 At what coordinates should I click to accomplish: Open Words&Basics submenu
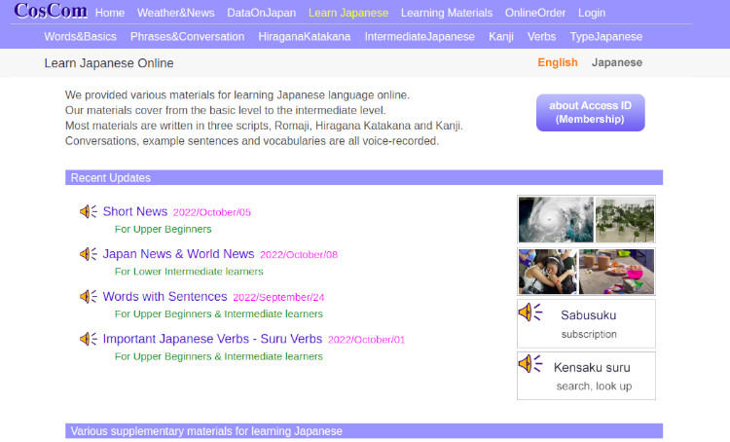81,36
